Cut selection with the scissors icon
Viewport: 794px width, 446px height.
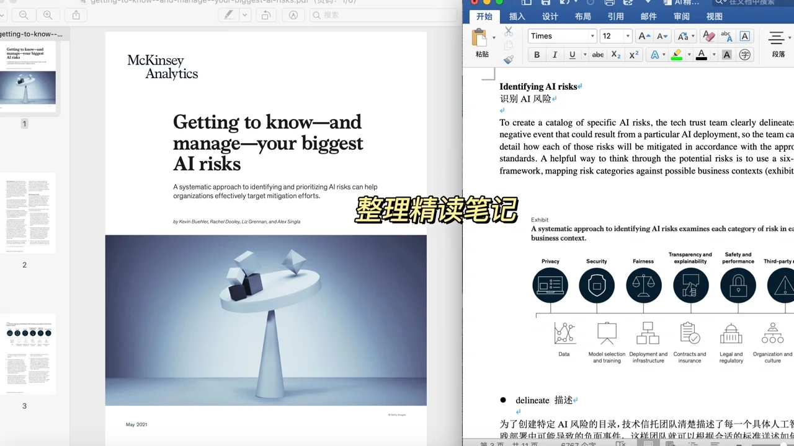pos(509,31)
